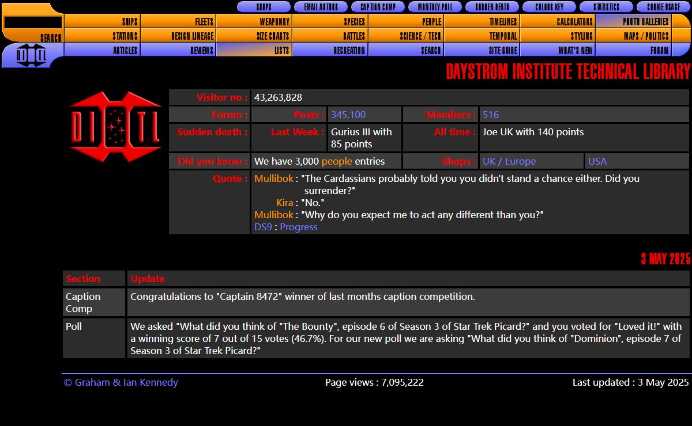Click the '3 MAY 2025' red date heading
Viewport: 692px width, 426px height.
pyautogui.click(x=665, y=259)
